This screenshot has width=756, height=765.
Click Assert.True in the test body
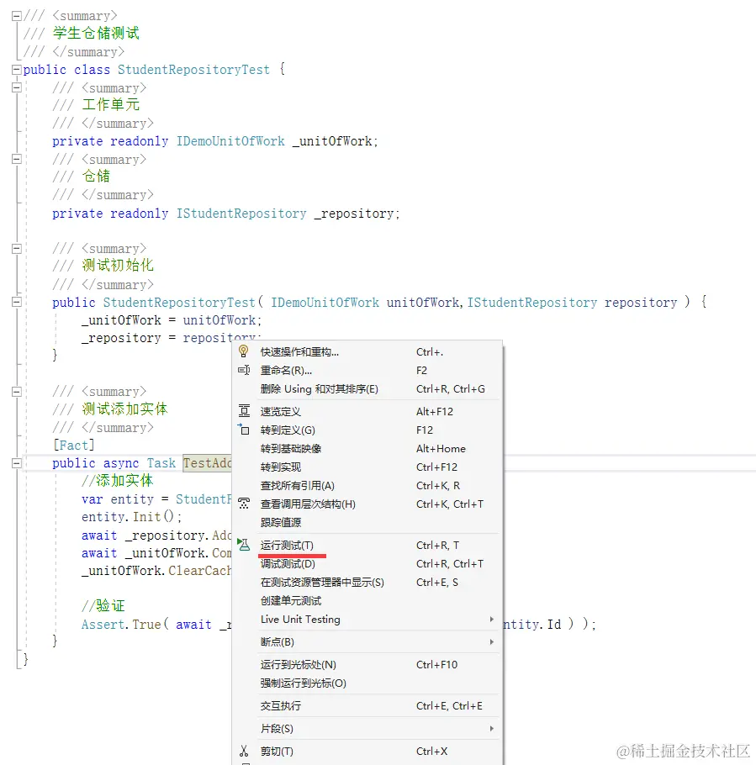click(x=121, y=625)
